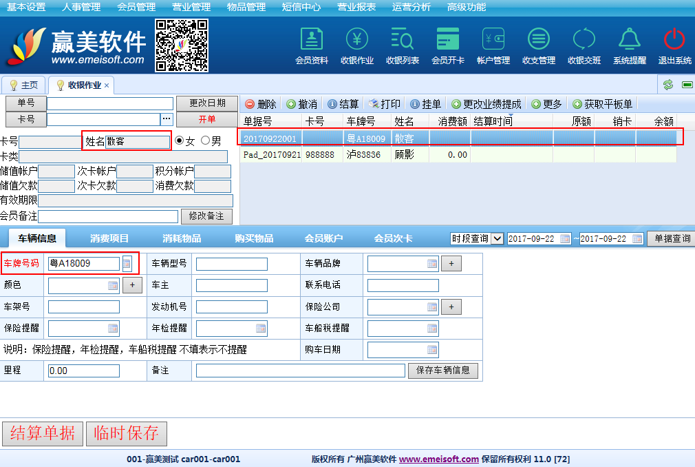Click the 结算单据 settle bill button

coord(43,433)
